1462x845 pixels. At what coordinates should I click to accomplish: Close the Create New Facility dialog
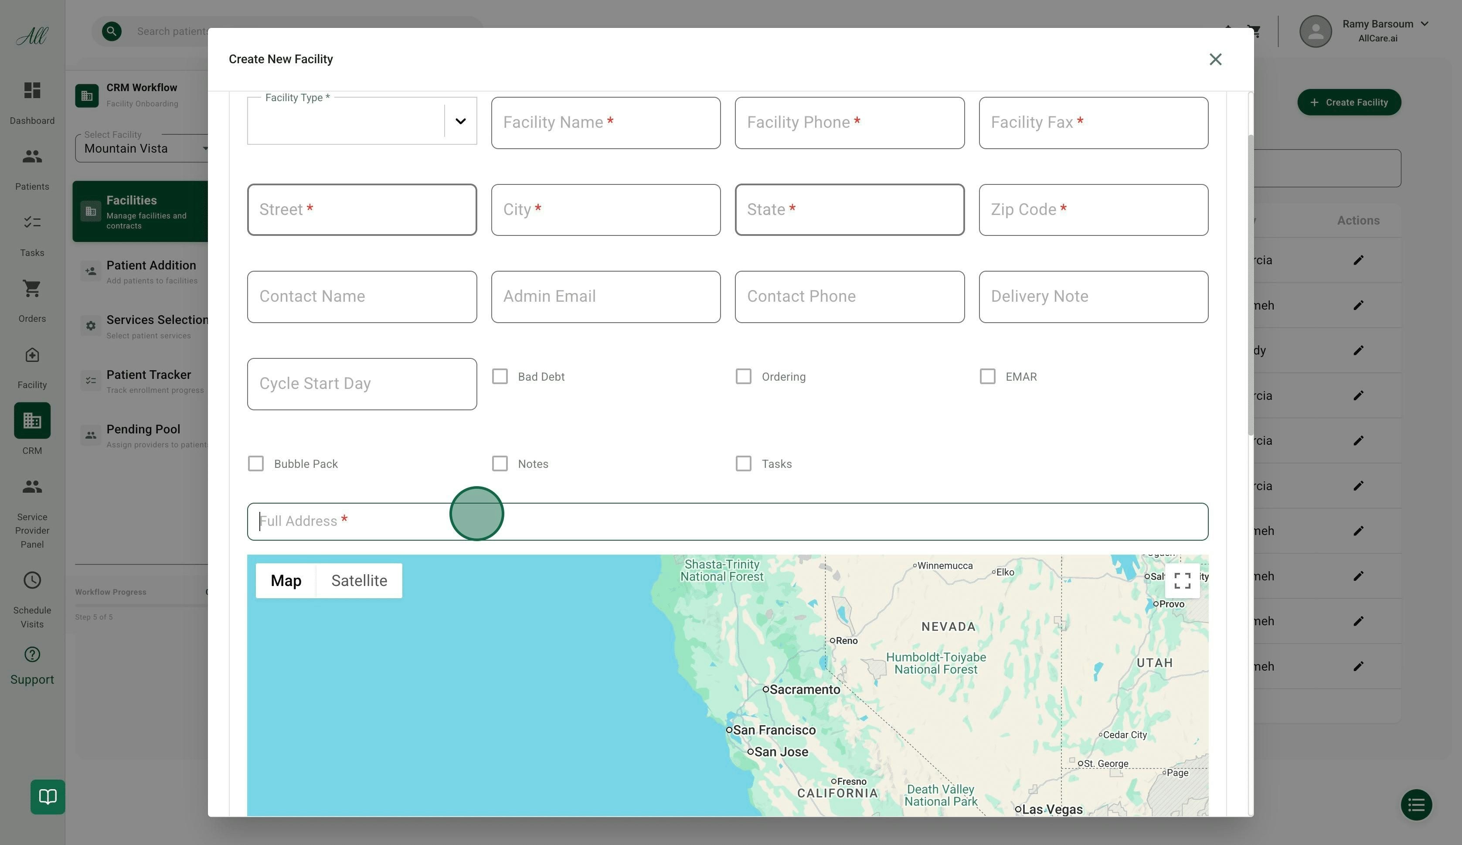pyautogui.click(x=1215, y=59)
